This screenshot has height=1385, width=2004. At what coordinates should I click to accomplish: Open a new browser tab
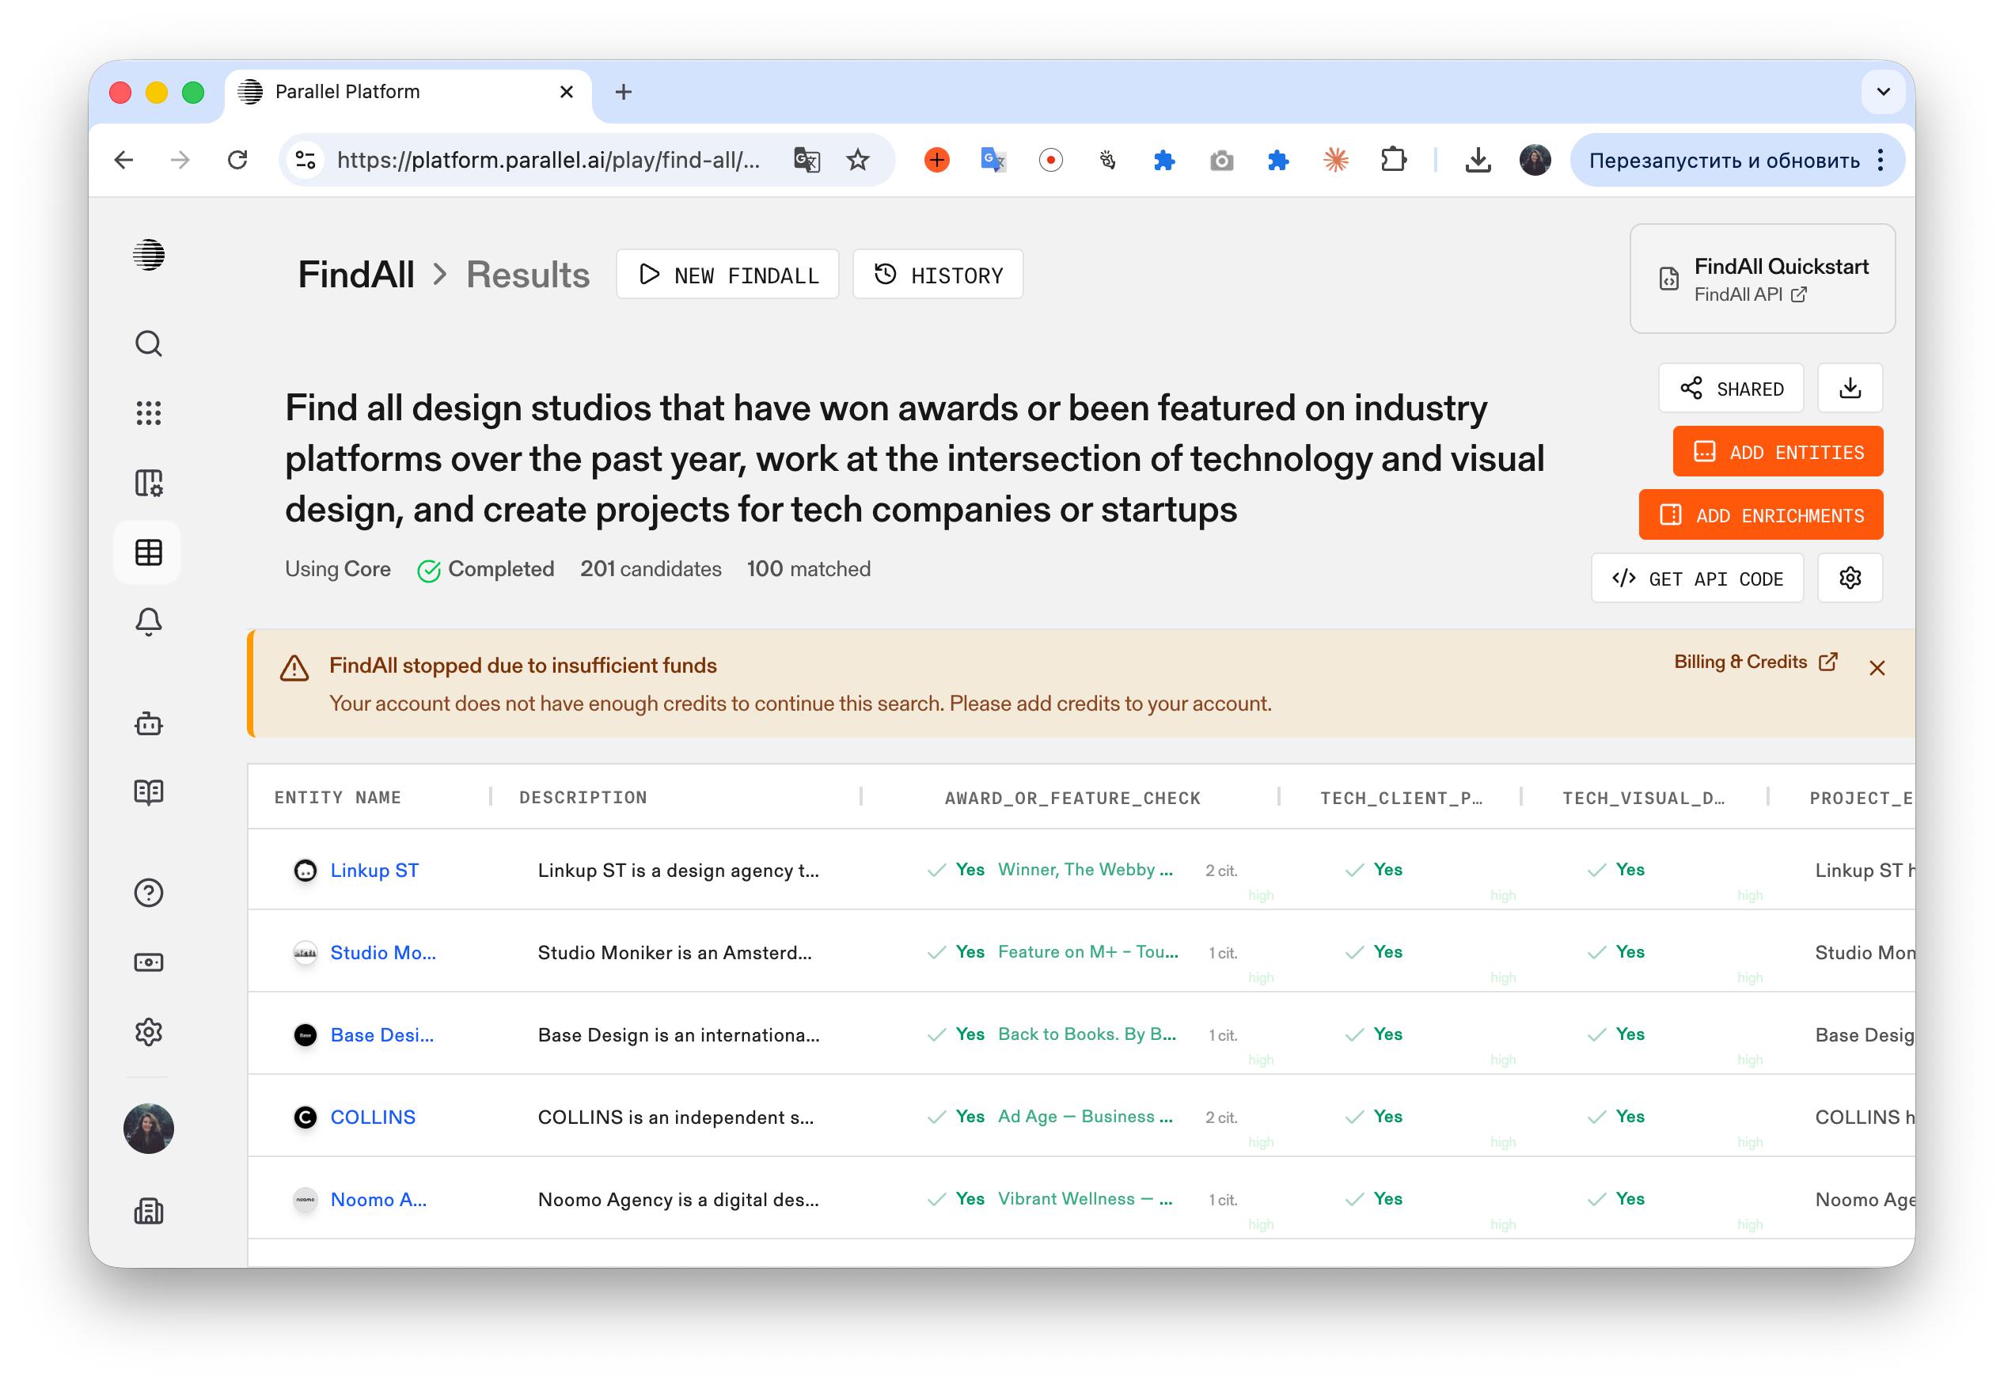[x=623, y=92]
